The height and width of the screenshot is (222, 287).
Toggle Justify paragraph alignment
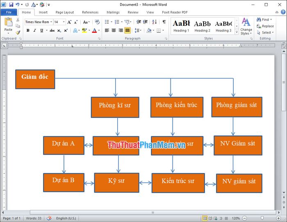pyautogui.click(x=128, y=30)
